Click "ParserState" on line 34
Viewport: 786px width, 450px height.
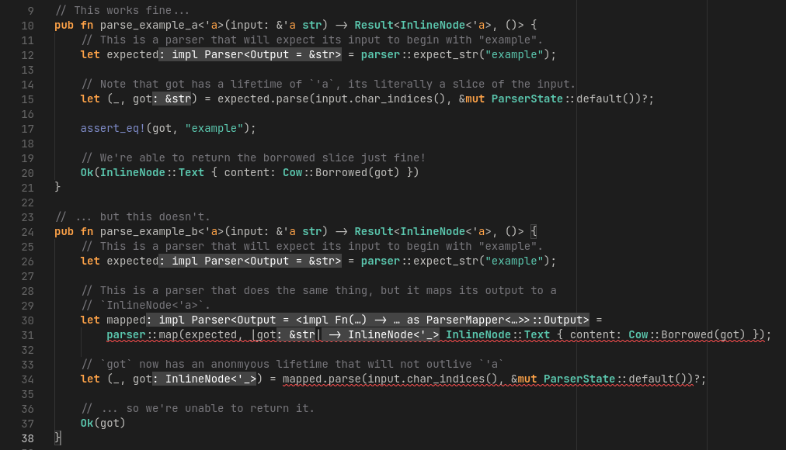(x=579, y=379)
